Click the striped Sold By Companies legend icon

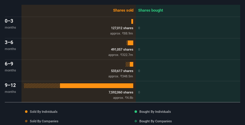coord(26,121)
